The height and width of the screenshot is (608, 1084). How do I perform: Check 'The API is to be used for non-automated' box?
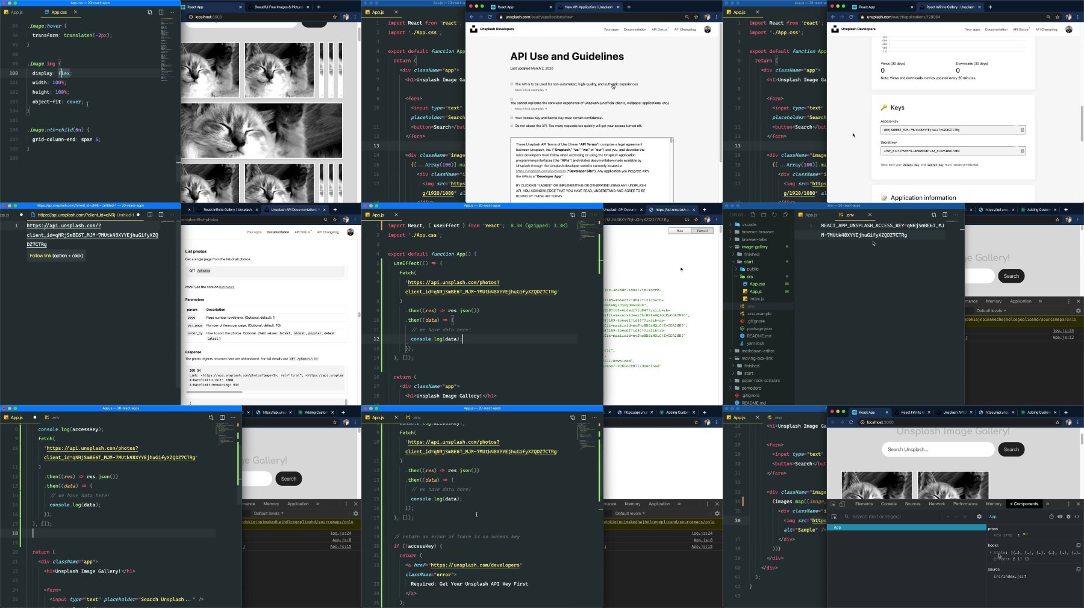(512, 84)
